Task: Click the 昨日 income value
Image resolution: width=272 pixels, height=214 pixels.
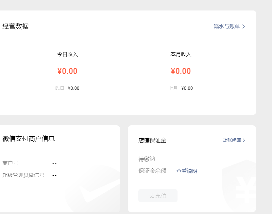Action: tap(74, 88)
